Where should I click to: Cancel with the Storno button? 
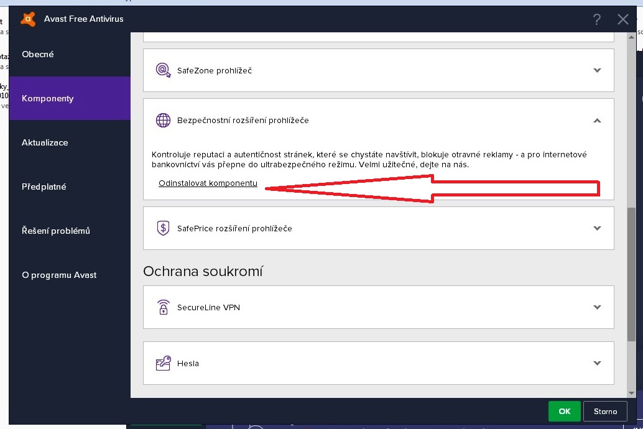click(x=605, y=411)
